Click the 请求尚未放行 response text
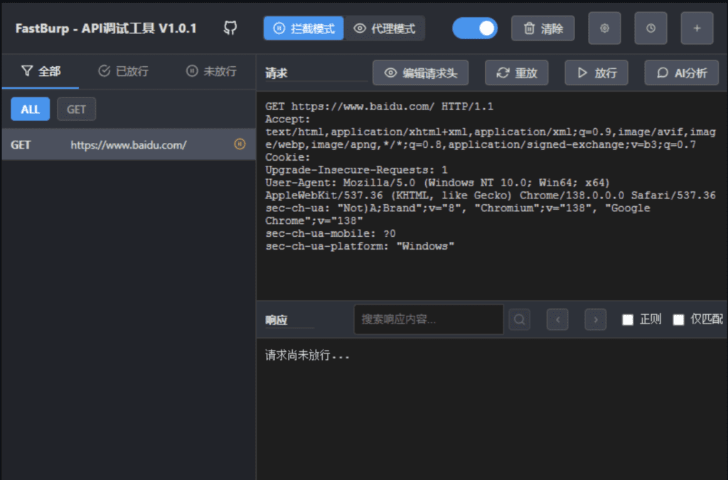This screenshot has width=728, height=480. click(307, 356)
